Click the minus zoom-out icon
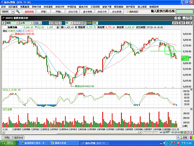The width and height of the screenshot is (194, 146). pyautogui.click(x=161, y=132)
